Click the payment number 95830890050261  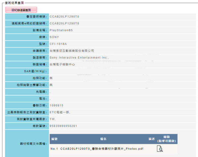[x=63, y=126]
